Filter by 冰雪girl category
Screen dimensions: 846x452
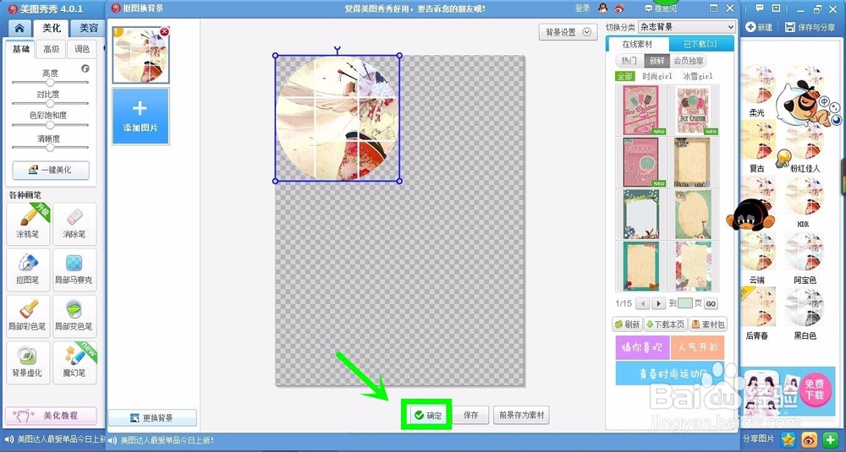[x=698, y=76]
